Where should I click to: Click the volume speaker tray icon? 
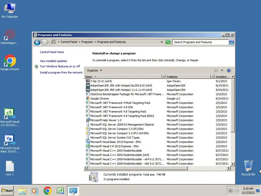click(x=237, y=190)
